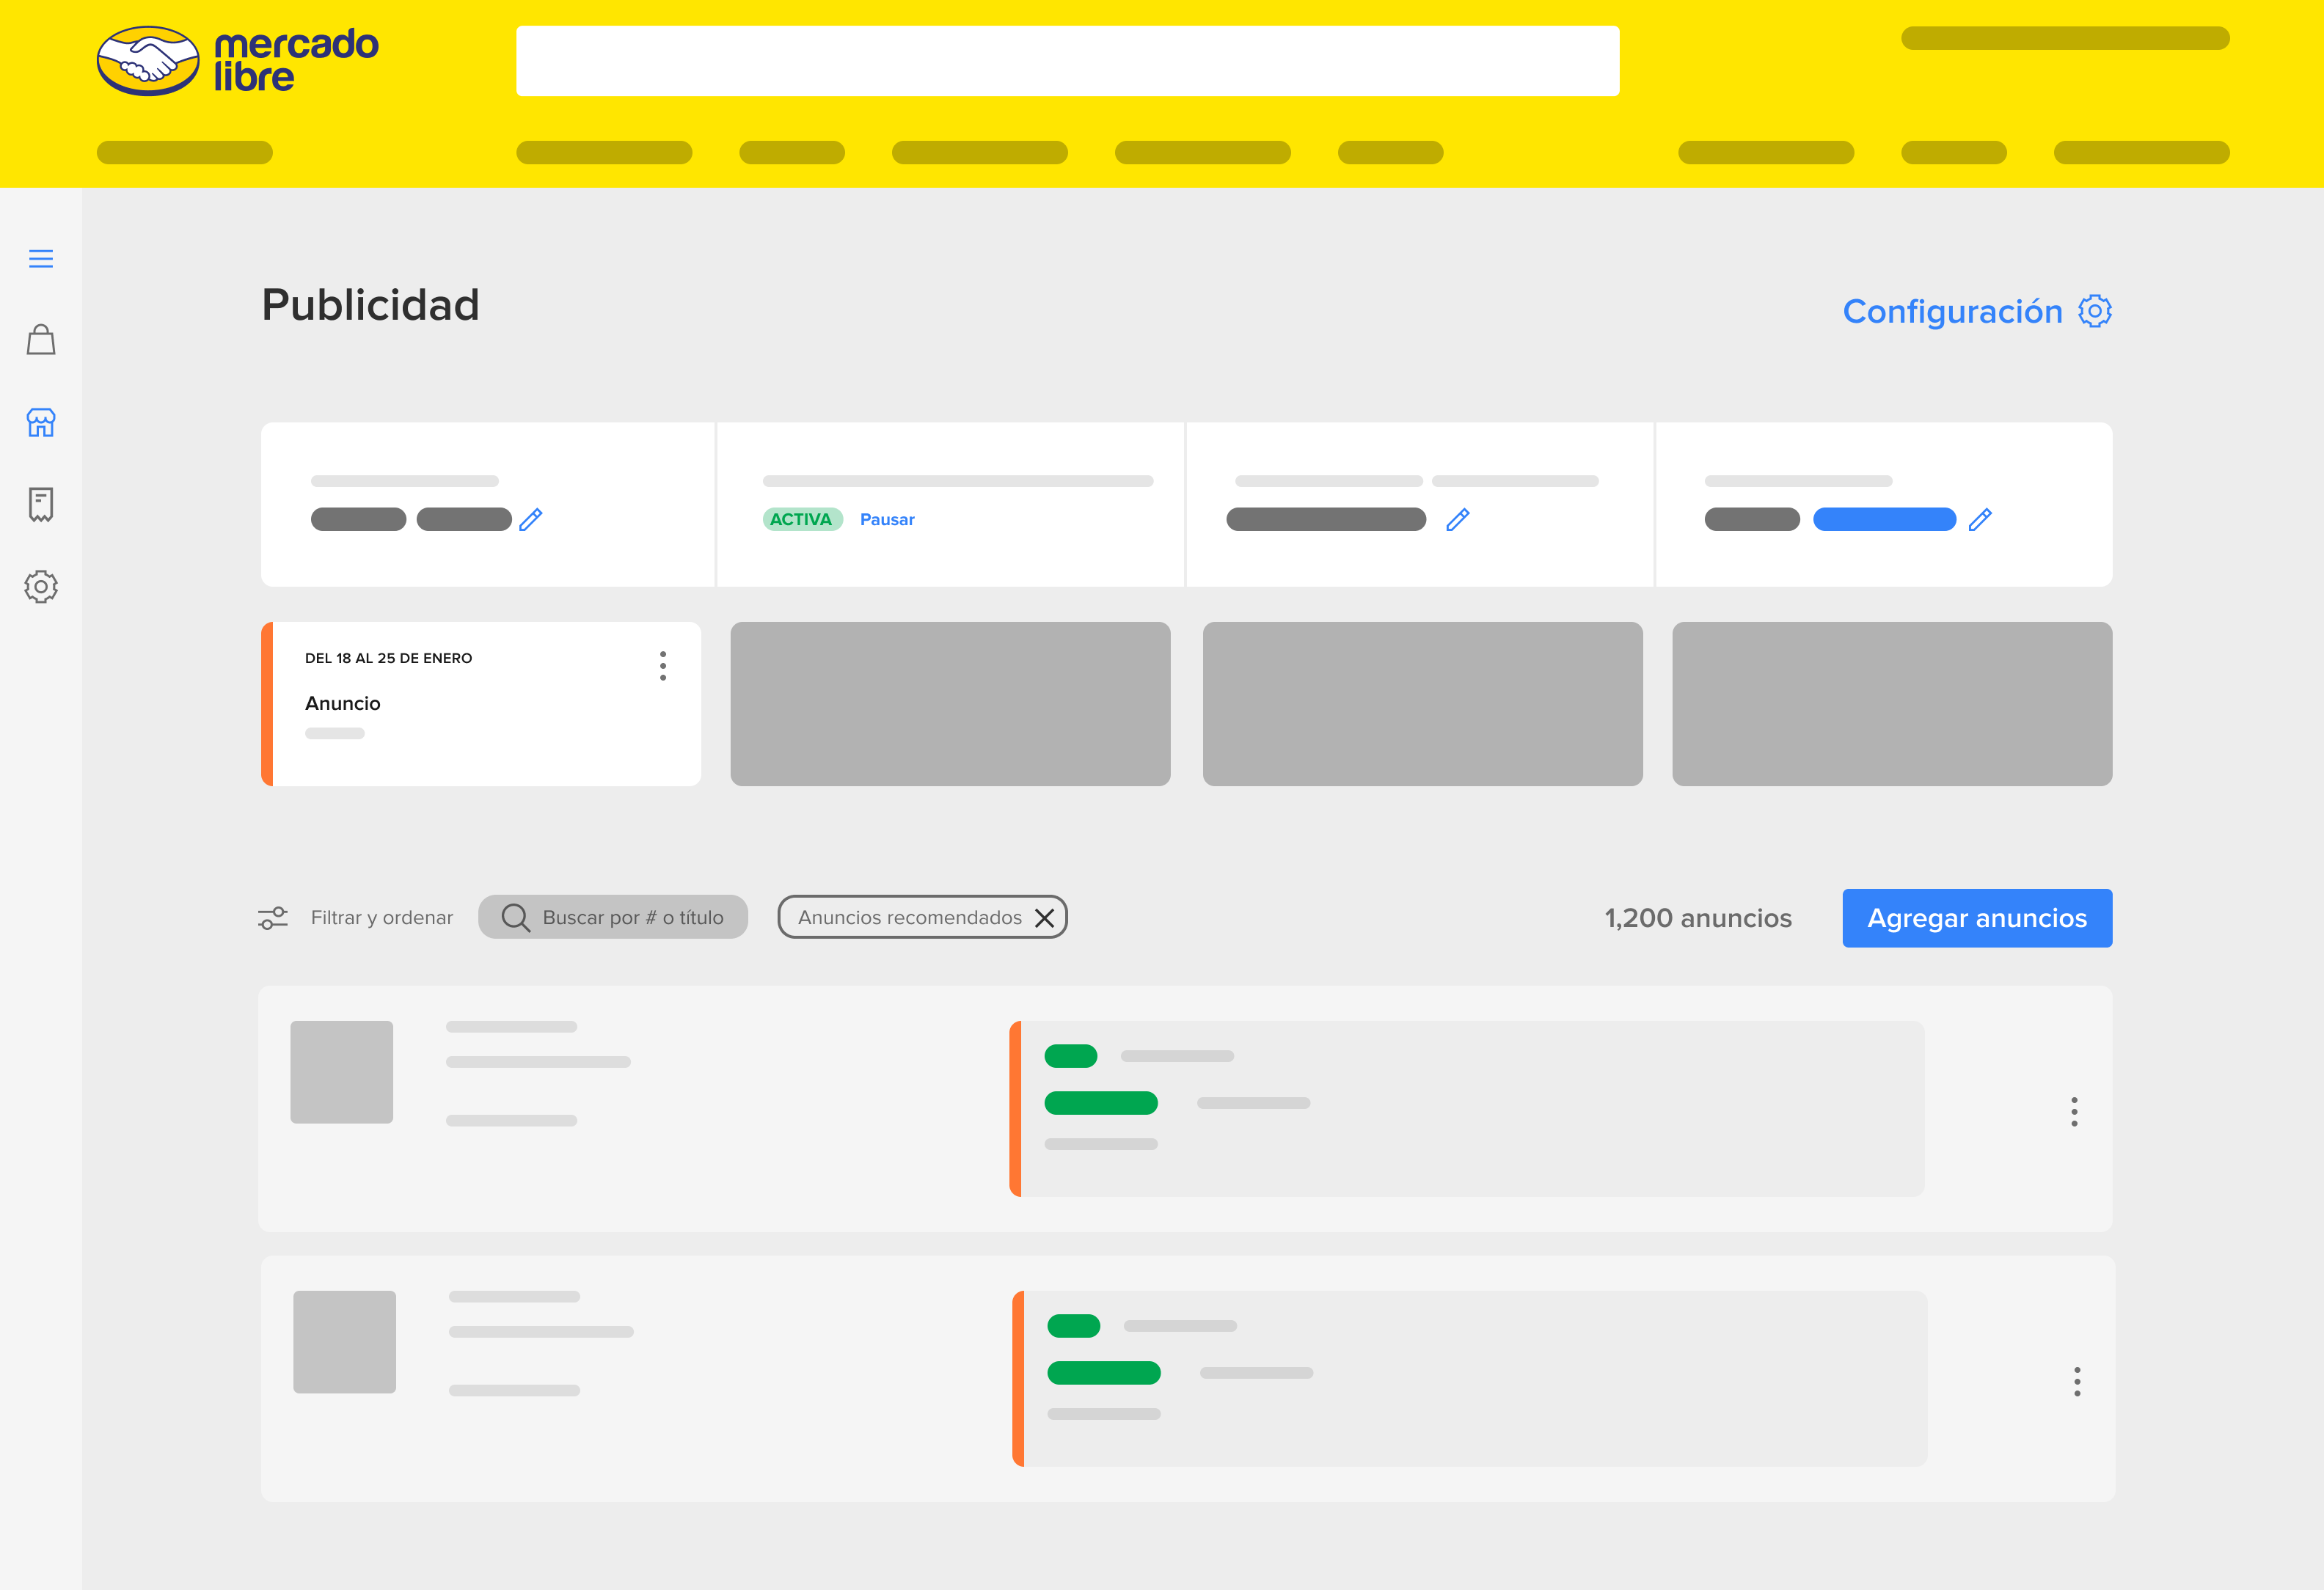Click the Anuncios recomendados chip label
The image size is (2324, 1590).
pyautogui.click(x=909, y=917)
